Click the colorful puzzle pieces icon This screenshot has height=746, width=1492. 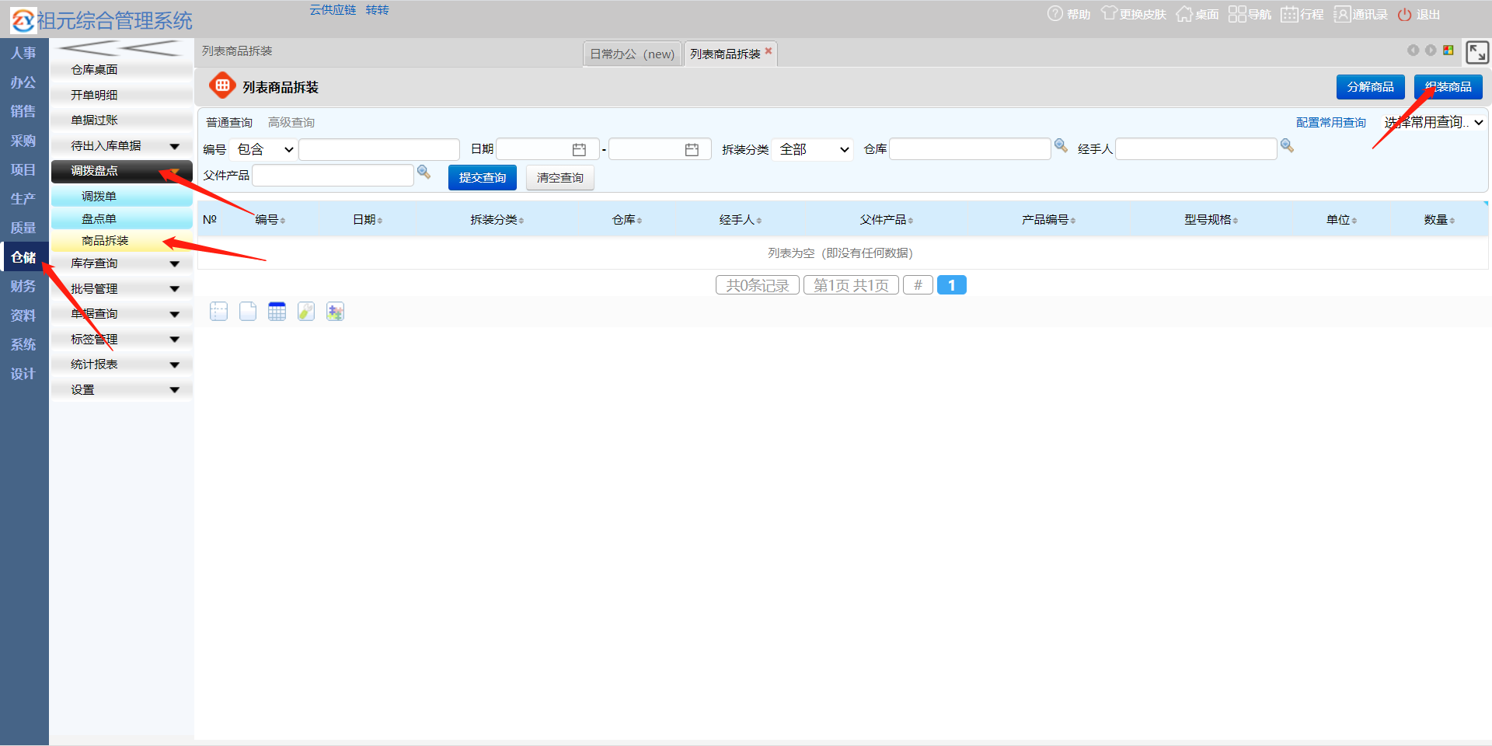[x=335, y=312]
